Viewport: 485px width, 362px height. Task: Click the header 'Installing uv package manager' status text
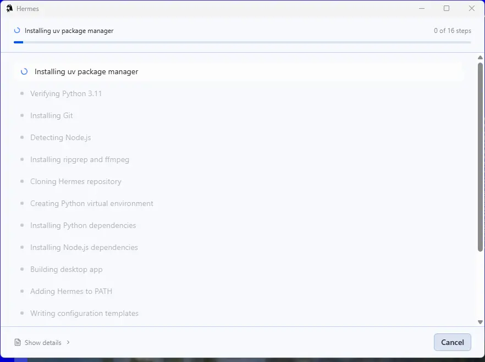pos(69,31)
